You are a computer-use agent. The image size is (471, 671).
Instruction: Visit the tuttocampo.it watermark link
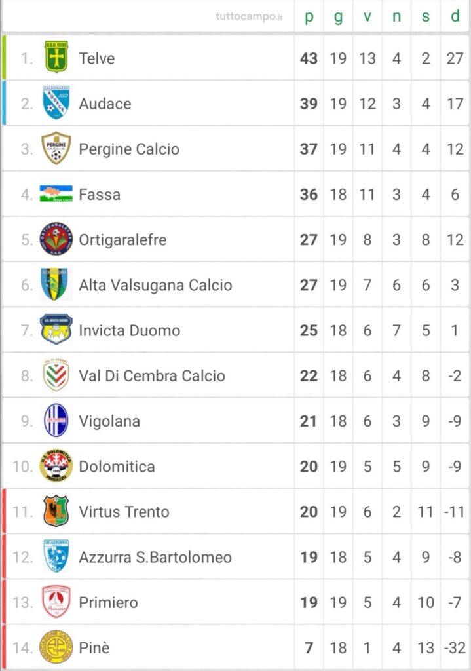click(x=249, y=16)
